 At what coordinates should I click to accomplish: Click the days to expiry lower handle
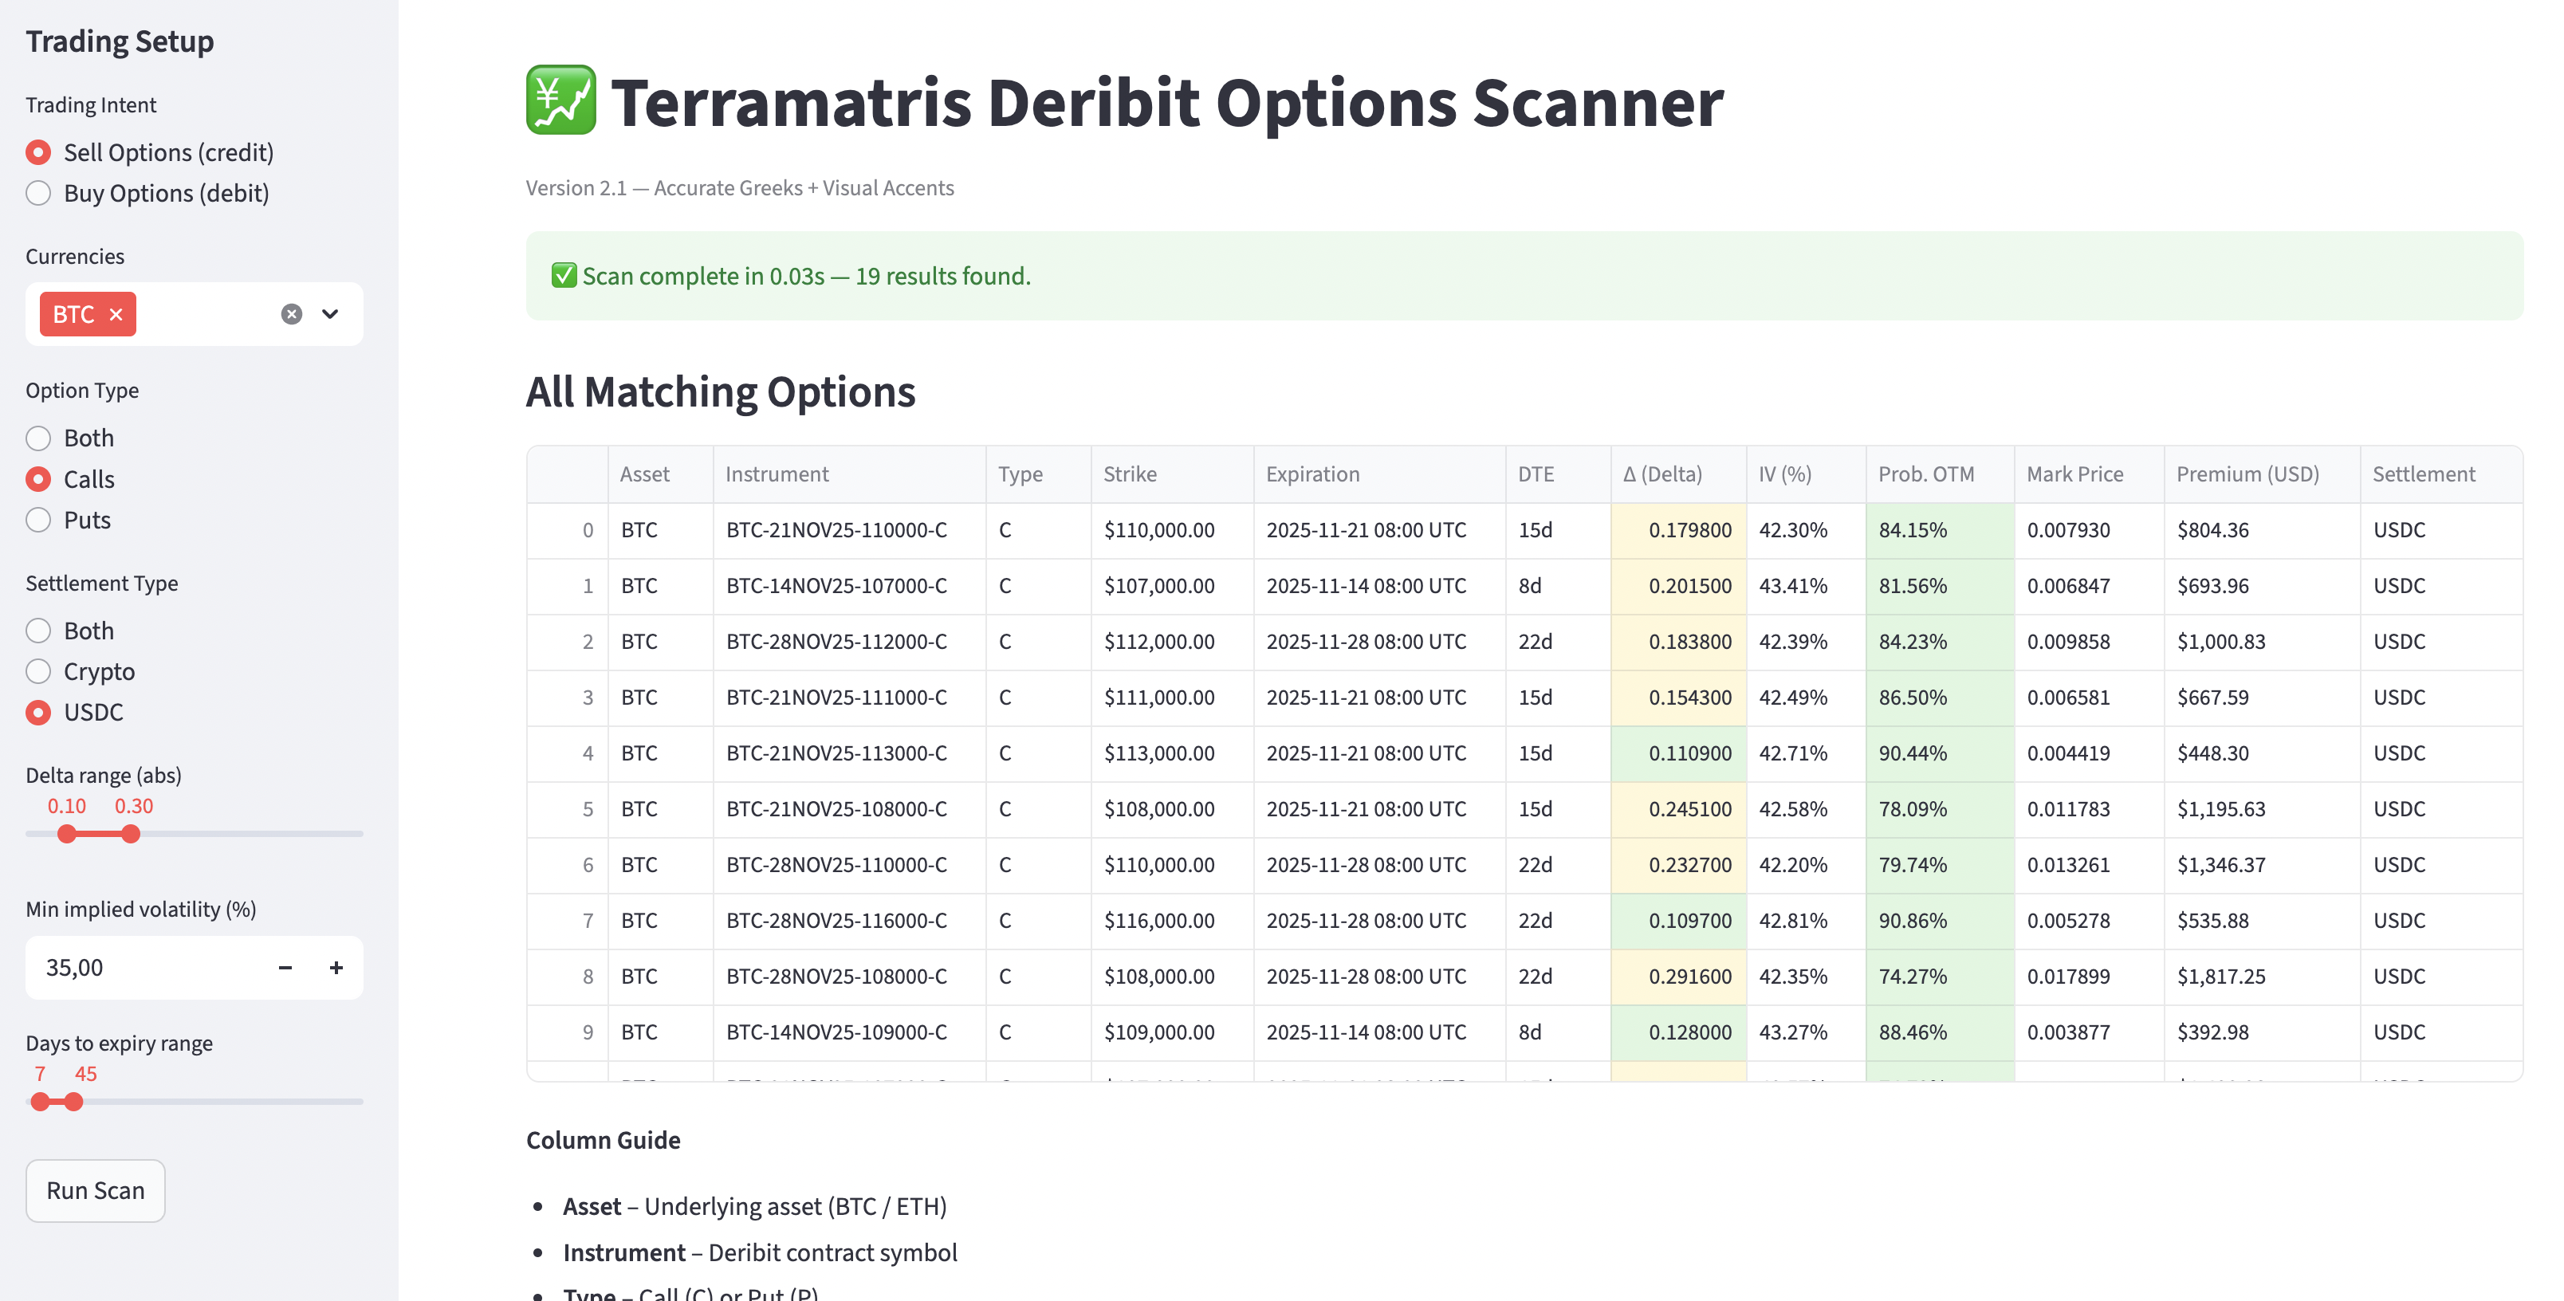(x=40, y=1102)
